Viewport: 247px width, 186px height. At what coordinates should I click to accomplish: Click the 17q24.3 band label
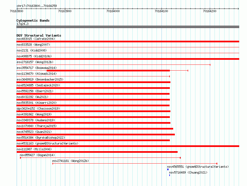tap(22, 24)
